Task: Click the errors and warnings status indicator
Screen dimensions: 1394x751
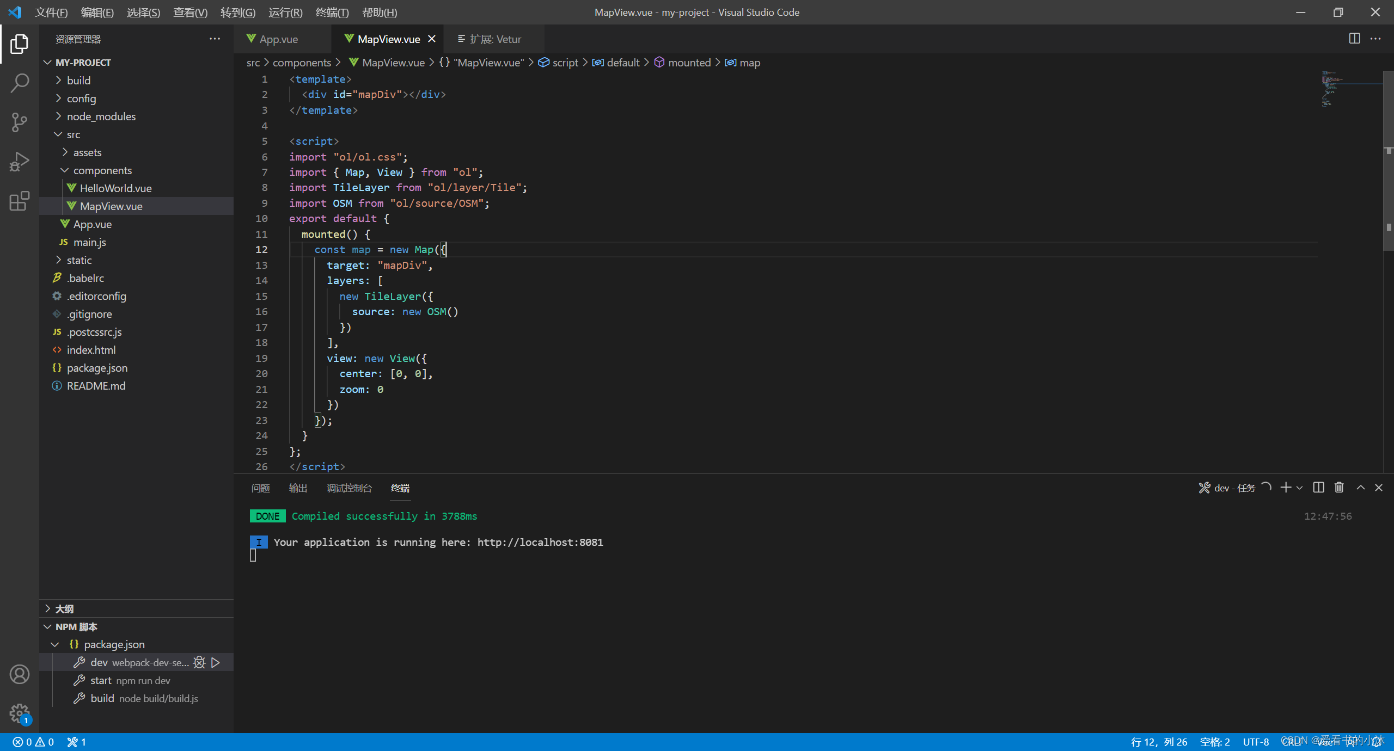Action: click(x=33, y=742)
